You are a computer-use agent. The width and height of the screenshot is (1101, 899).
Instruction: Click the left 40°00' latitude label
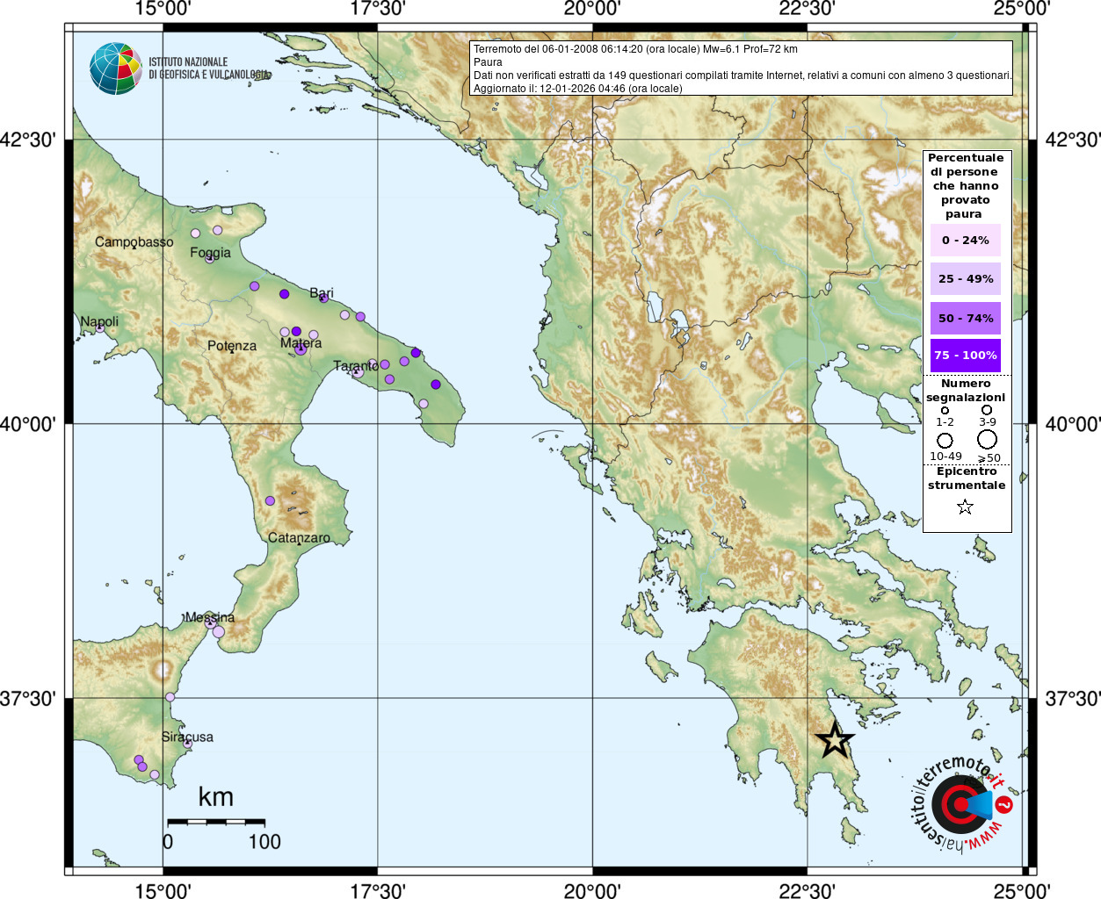(x=28, y=424)
